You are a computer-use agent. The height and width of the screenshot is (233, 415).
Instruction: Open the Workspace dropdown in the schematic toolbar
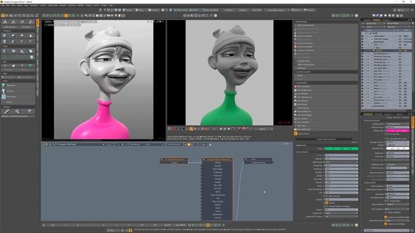click(80, 144)
